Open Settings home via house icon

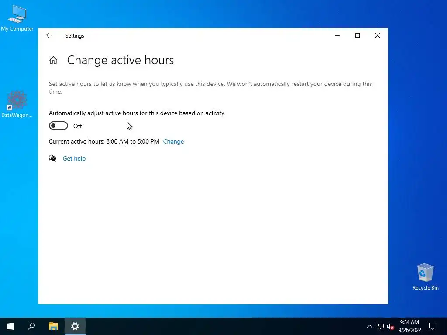53,60
